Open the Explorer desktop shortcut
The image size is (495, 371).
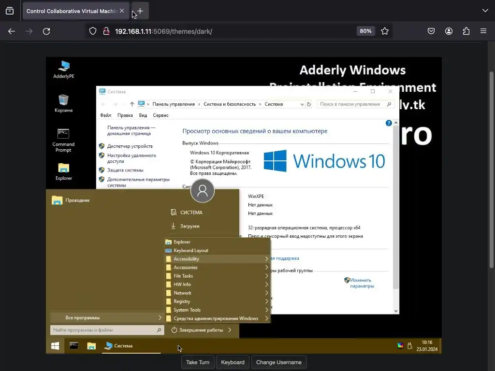[x=63, y=171]
